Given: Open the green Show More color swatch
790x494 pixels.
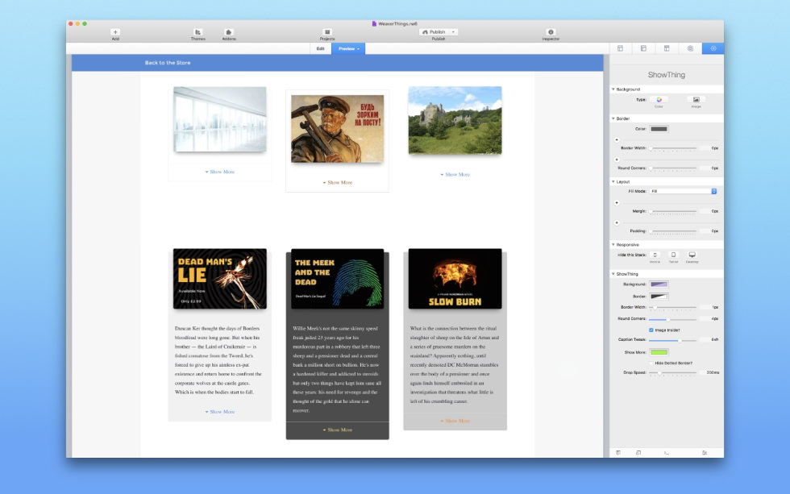Looking at the screenshot, I should (x=659, y=352).
